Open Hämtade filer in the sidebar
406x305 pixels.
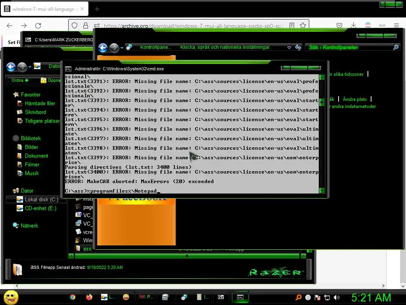tap(40, 103)
